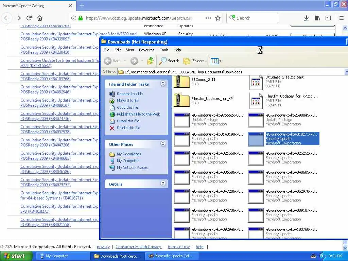Open the View menu
The width and height of the screenshot is (348, 261).
(x=130, y=50)
